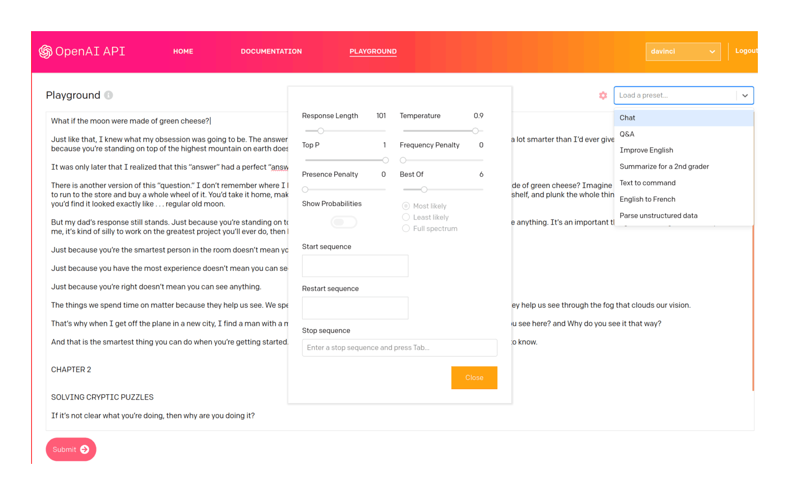Click the Playground info icon

[108, 95]
